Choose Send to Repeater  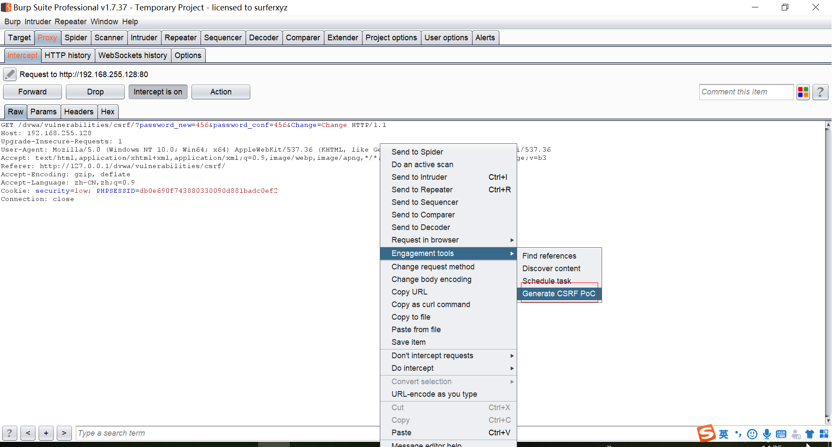(448, 190)
